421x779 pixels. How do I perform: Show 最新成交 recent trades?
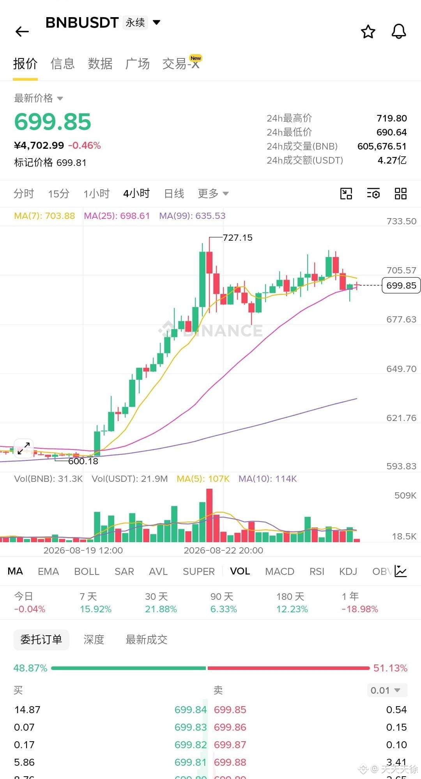tap(147, 640)
